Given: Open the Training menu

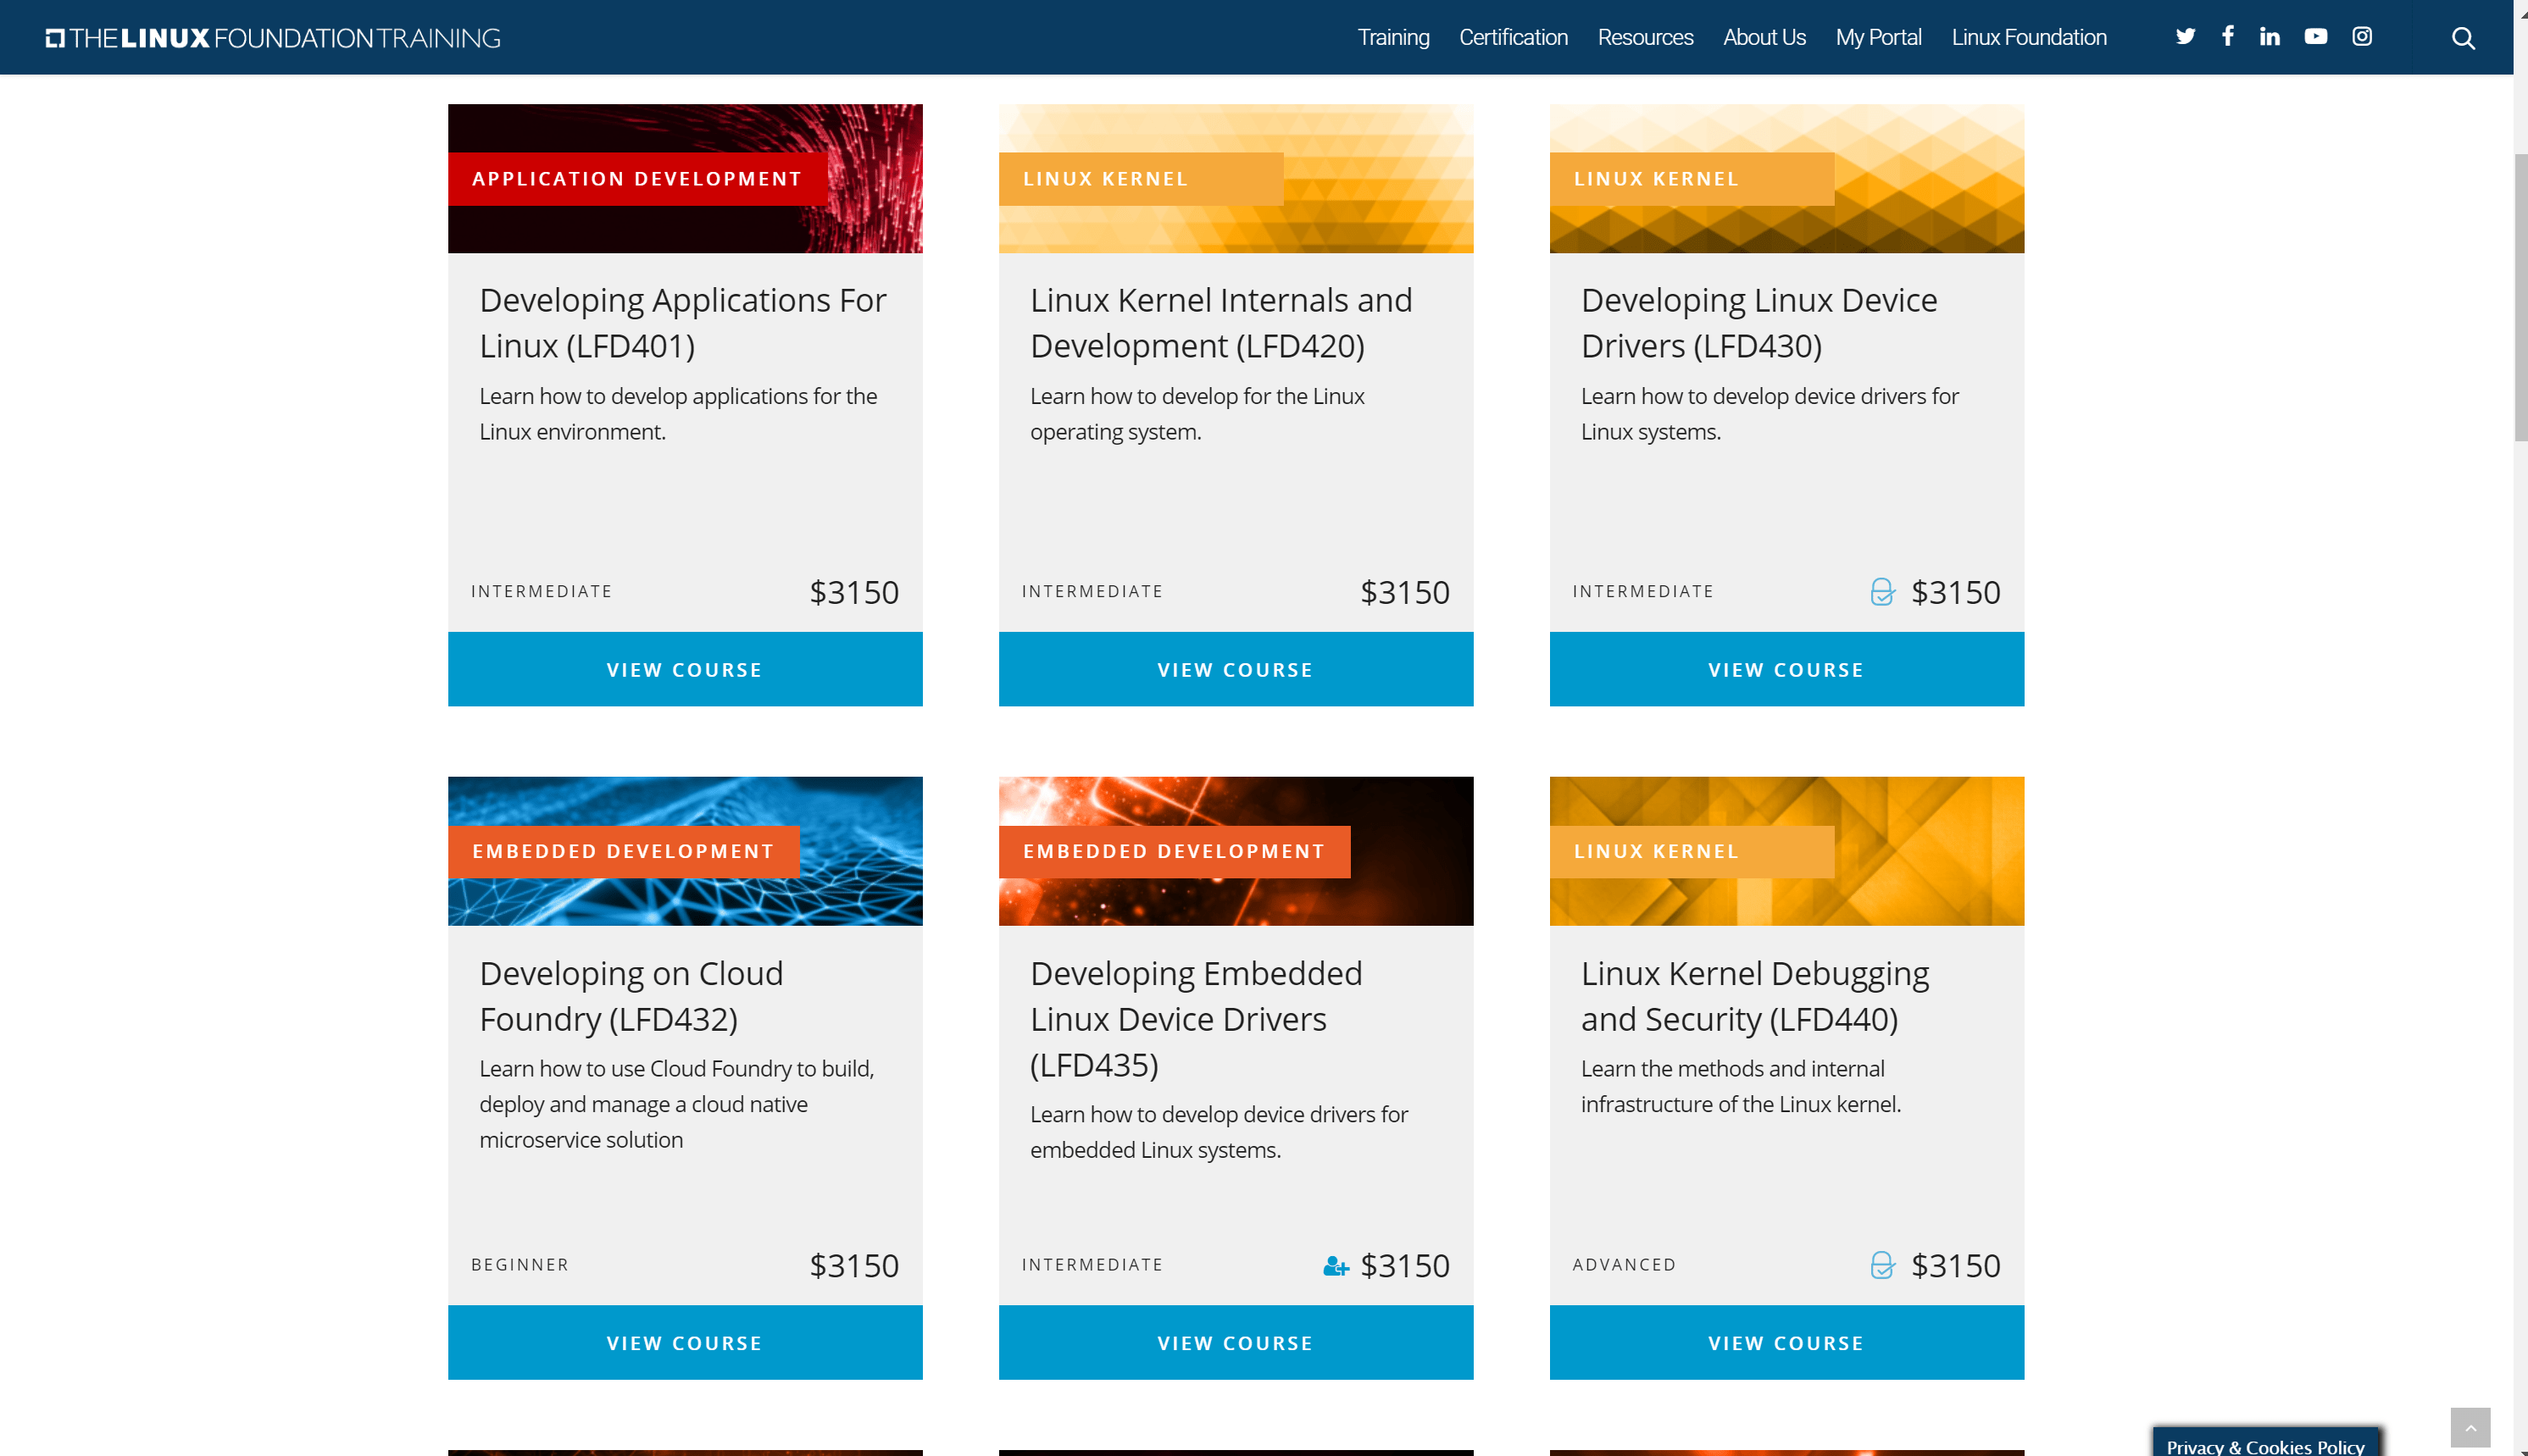Looking at the screenshot, I should [1392, 37].
